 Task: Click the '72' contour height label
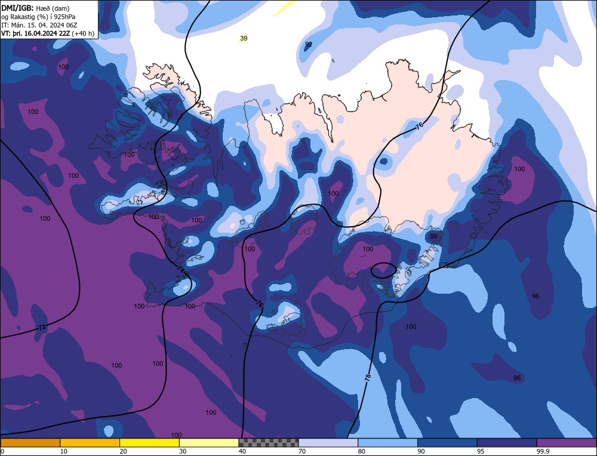pos(42,327)
